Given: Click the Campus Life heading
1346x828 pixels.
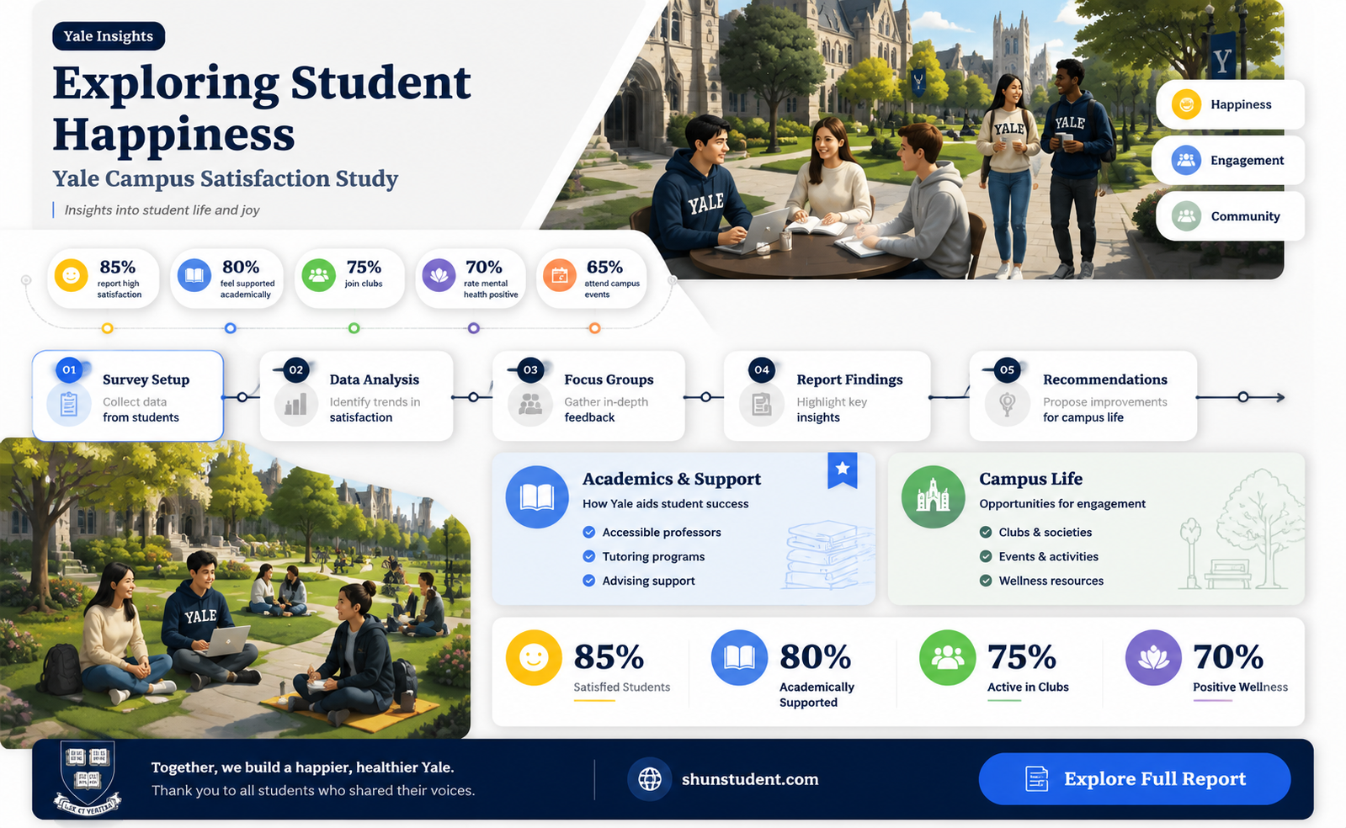Looking at the screenshot, I should [x=1031, y=479].
